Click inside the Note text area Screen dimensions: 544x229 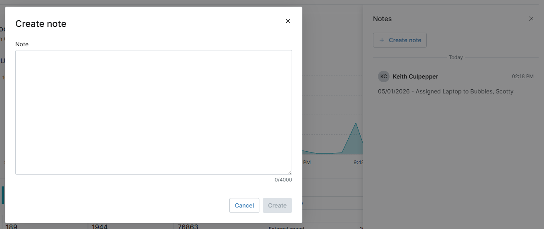[154, 112]
